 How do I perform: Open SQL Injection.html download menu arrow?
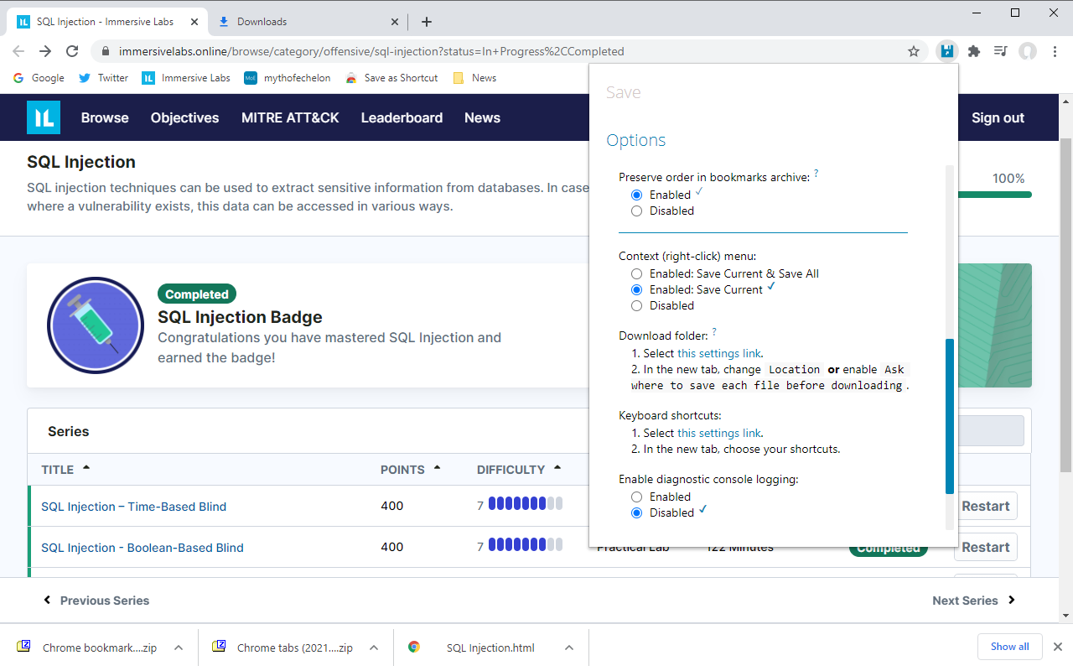(x=569, y=648)
